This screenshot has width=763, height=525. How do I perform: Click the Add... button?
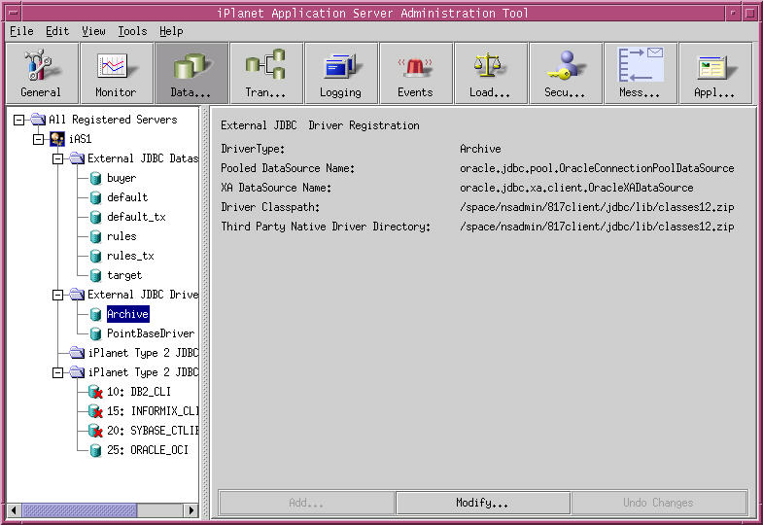click(306, 503)
